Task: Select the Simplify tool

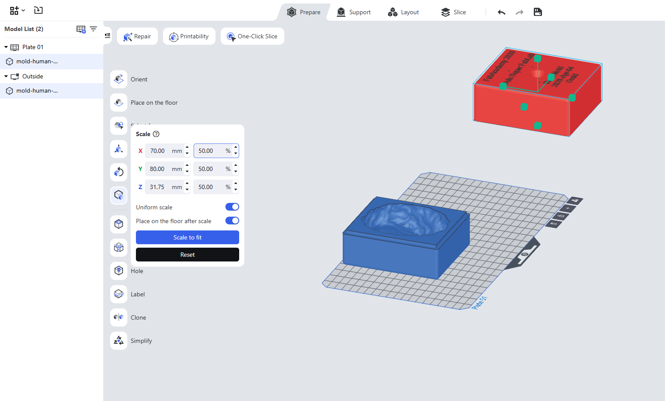Action: [119, 340]
